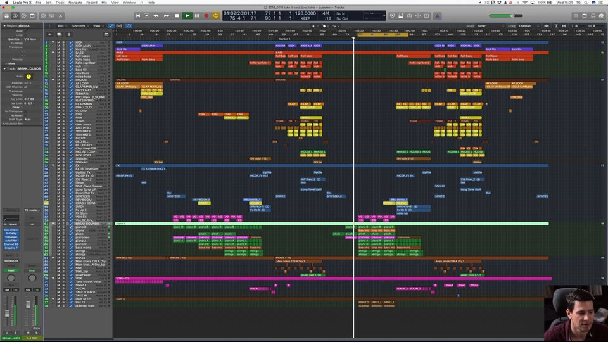Mute the dubstep tops track
608x342 pixels.
(x=58, y=306)
